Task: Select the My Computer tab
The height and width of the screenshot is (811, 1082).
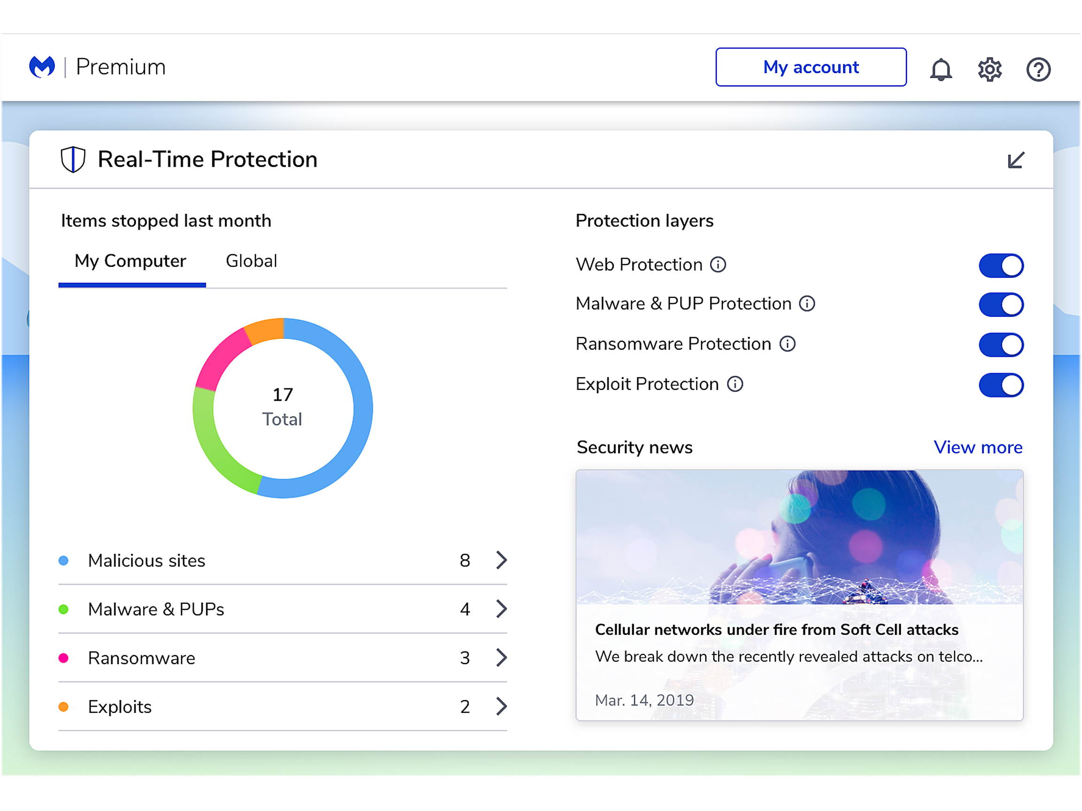Action: coord(130,260)
